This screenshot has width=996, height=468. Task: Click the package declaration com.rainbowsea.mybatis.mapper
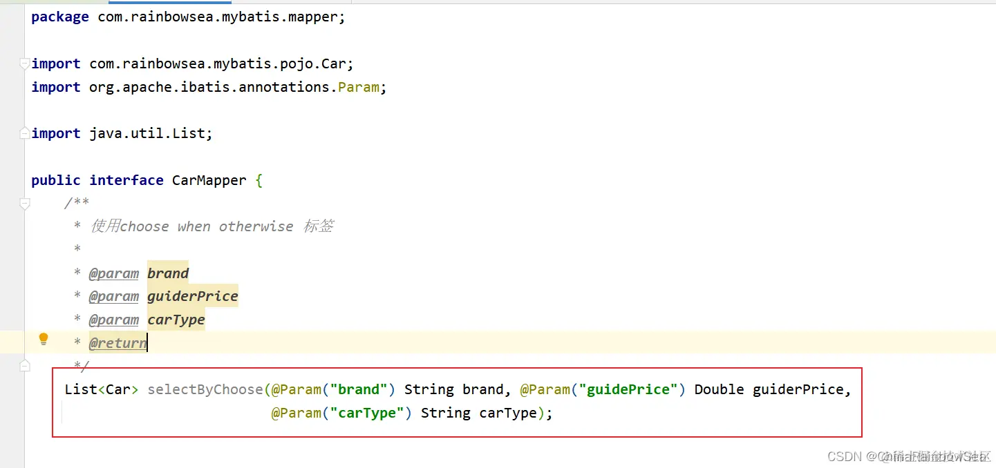218,17
